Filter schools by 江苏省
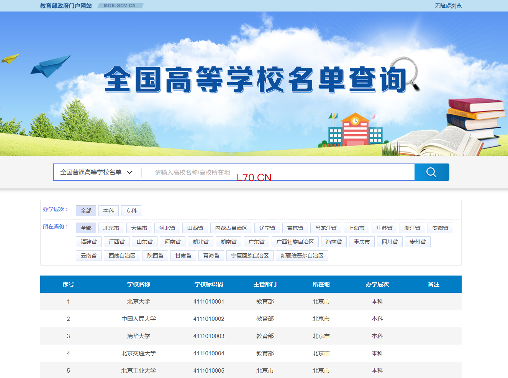Viewport: 508px width, 378px height. point(384,228)
